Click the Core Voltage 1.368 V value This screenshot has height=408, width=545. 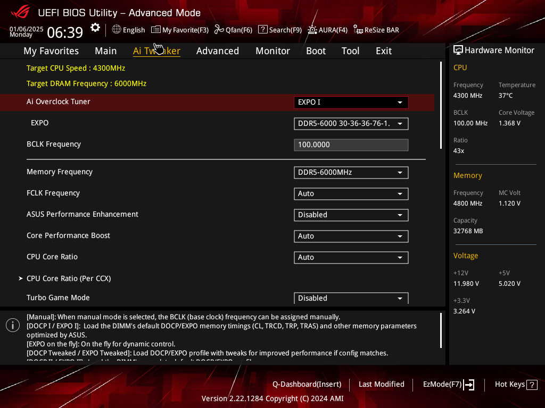coord(509,123)
